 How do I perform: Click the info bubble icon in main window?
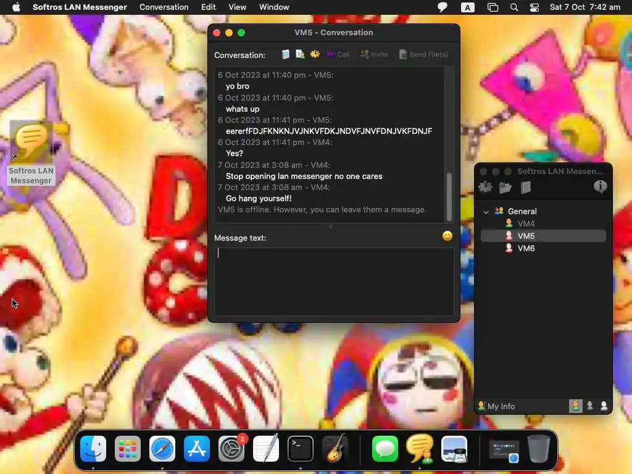click(600, 186)
